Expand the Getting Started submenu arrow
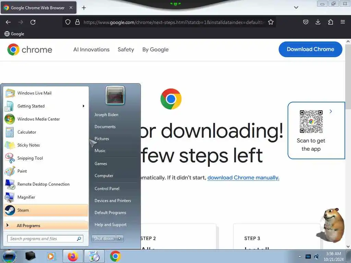The height and width of the screenshot is (263, 351). tap(84, 106)
